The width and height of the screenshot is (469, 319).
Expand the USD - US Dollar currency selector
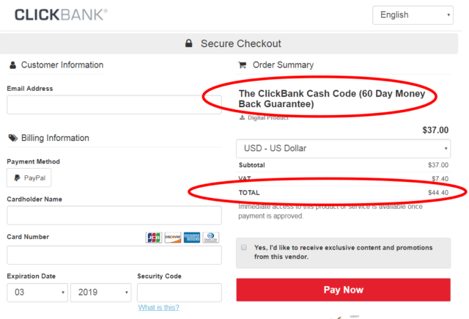[x=344, y=148]
